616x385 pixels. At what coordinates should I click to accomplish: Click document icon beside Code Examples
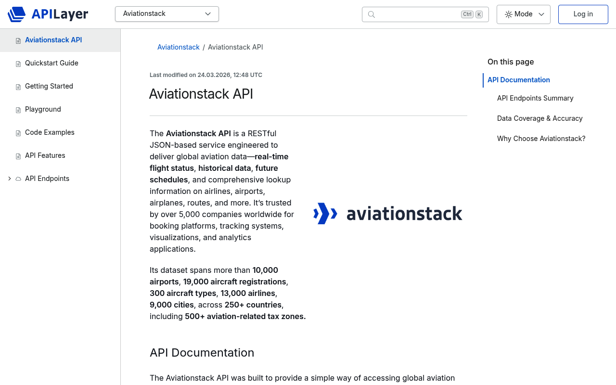[x=18, y=133]
